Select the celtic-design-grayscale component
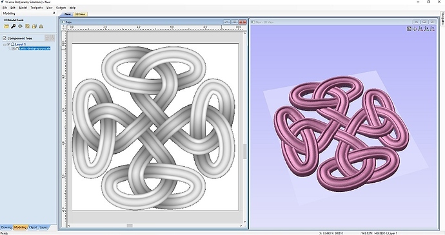Screen dimensions: 445x235 [35, 49]
